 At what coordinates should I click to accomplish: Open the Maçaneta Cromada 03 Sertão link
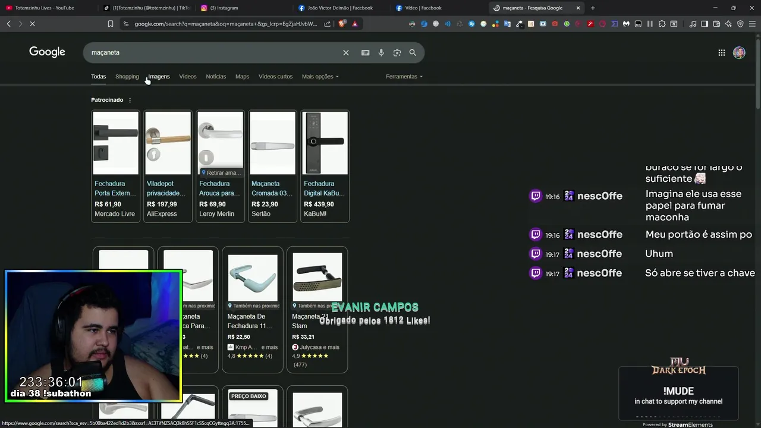click(272, 188)
